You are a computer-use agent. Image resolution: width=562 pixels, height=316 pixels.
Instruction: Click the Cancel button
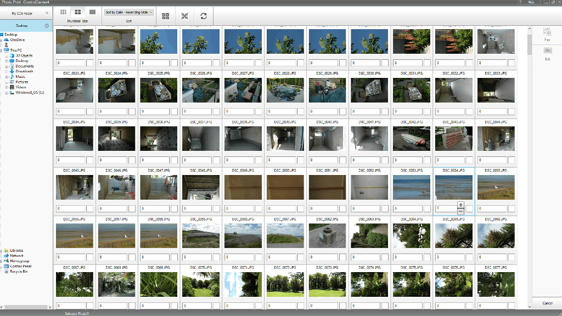(547, 303)
